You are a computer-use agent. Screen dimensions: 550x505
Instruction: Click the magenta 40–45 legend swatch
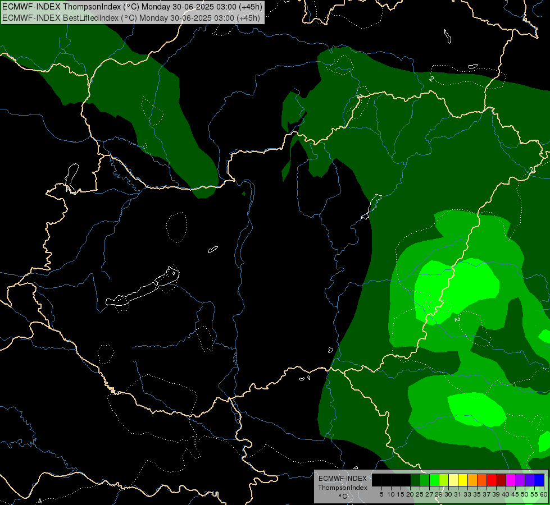point(511,480)
